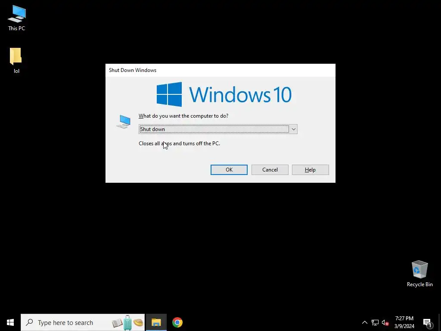Click the Windows 10 logo banner
The width and height of the screenshot is (441, 331).
[x=224, y=94]
